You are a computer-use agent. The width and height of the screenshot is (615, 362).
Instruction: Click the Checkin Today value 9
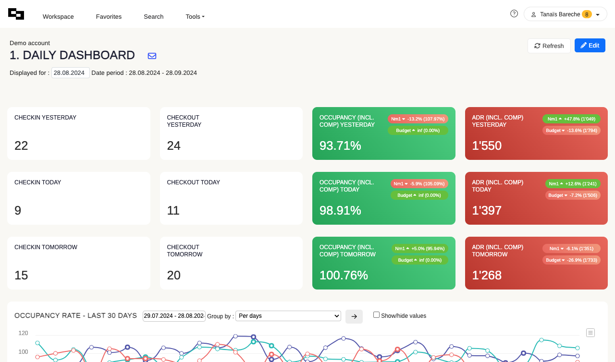pyautogui.click(x=18, y=210)
